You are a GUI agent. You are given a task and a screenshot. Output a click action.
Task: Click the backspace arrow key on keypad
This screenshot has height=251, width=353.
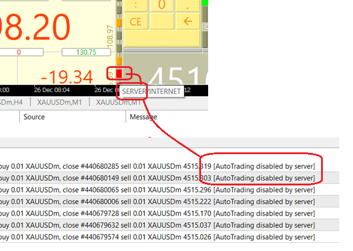[188, 22]
